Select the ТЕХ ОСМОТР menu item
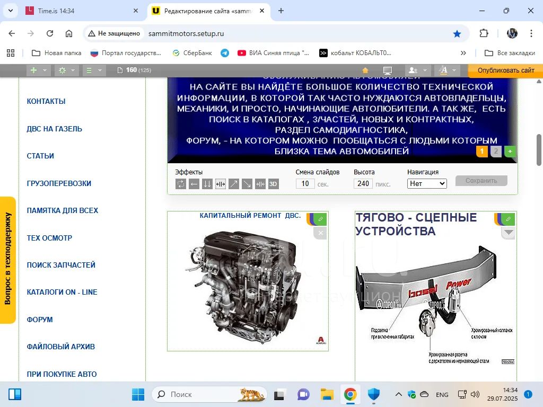543x407 pixels. pyautogui.click(x=49, y=238)
